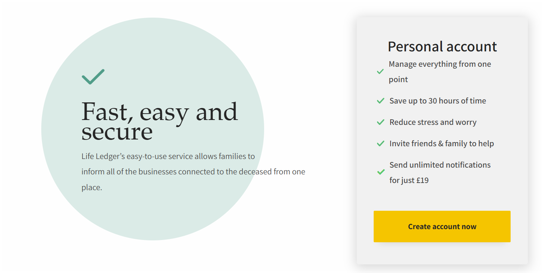
Task: Click checkmark beside "Send unlimited notifications"
Action: pos(381,172)
